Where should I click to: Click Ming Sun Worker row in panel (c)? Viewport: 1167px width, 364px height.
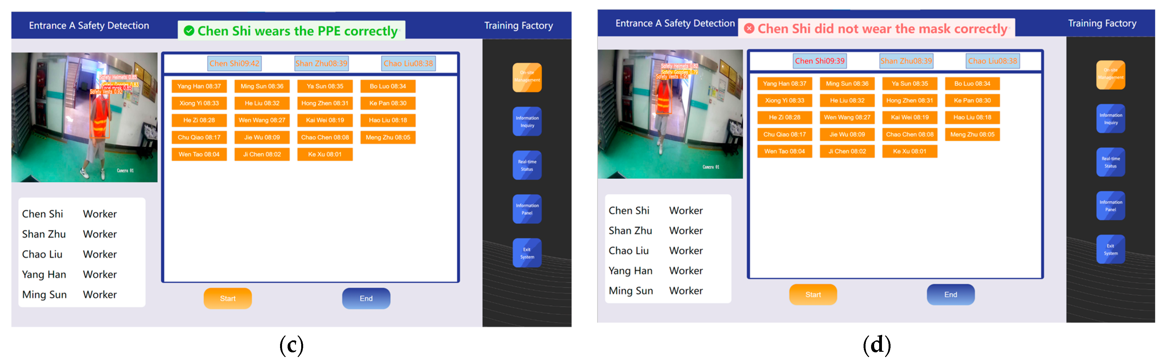[69, 294]
